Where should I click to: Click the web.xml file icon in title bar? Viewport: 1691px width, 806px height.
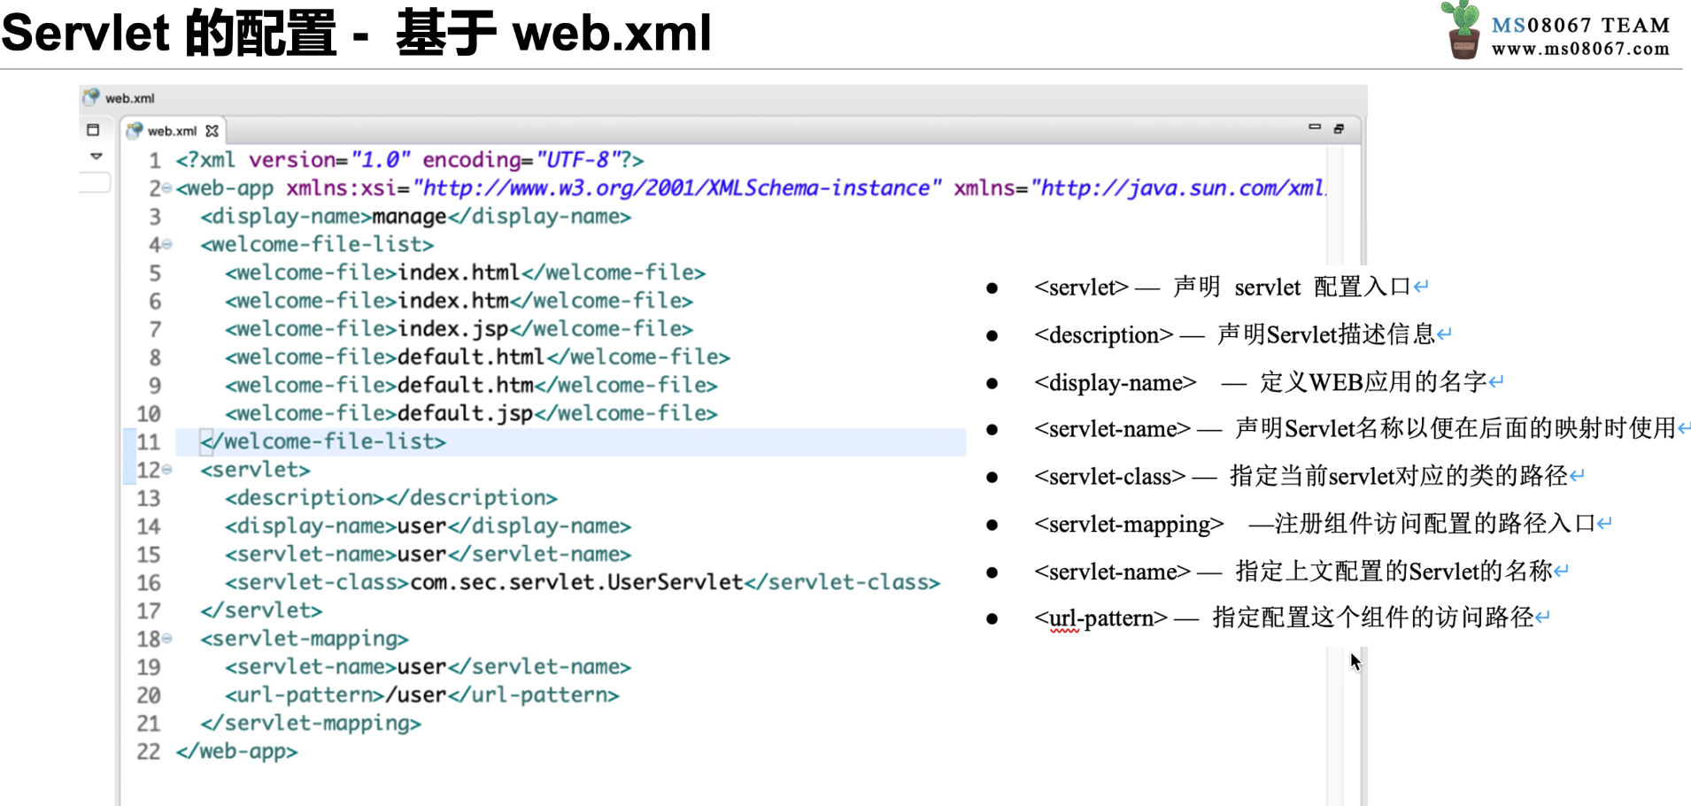[x=91, y=97]
